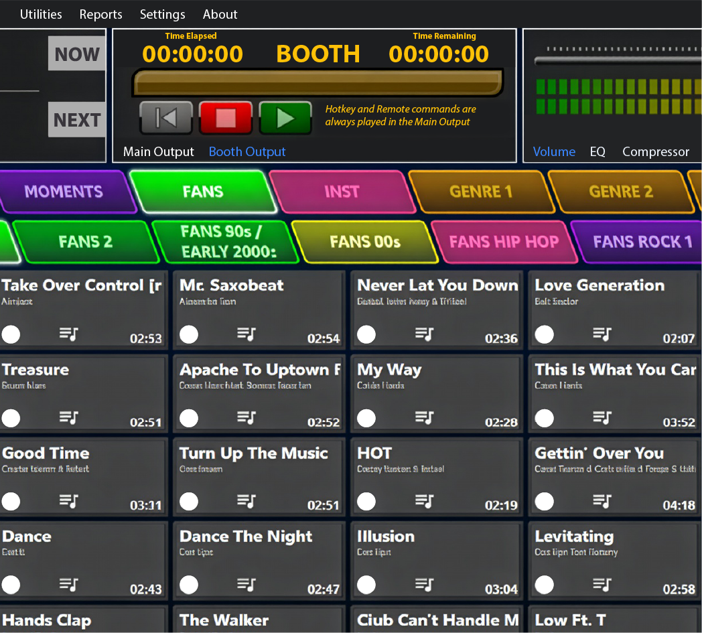The width and height of the screenshot is (702, 633).
Task: Click the NOW button
Action: (x=76, y=54)
